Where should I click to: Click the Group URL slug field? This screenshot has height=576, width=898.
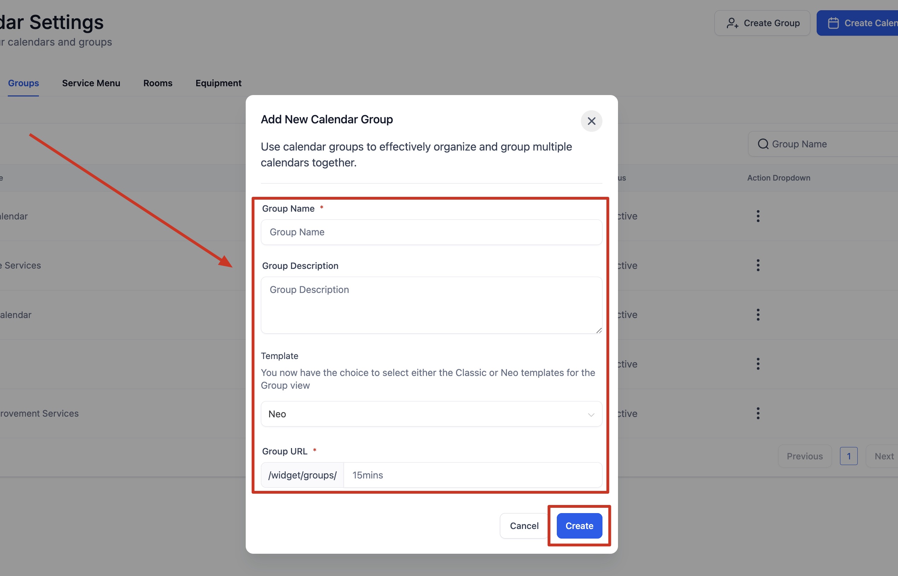[x=472, y=475]
